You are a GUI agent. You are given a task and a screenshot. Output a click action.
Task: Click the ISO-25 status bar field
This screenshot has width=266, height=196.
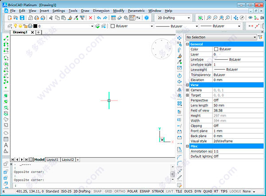(x=66, y=191)
